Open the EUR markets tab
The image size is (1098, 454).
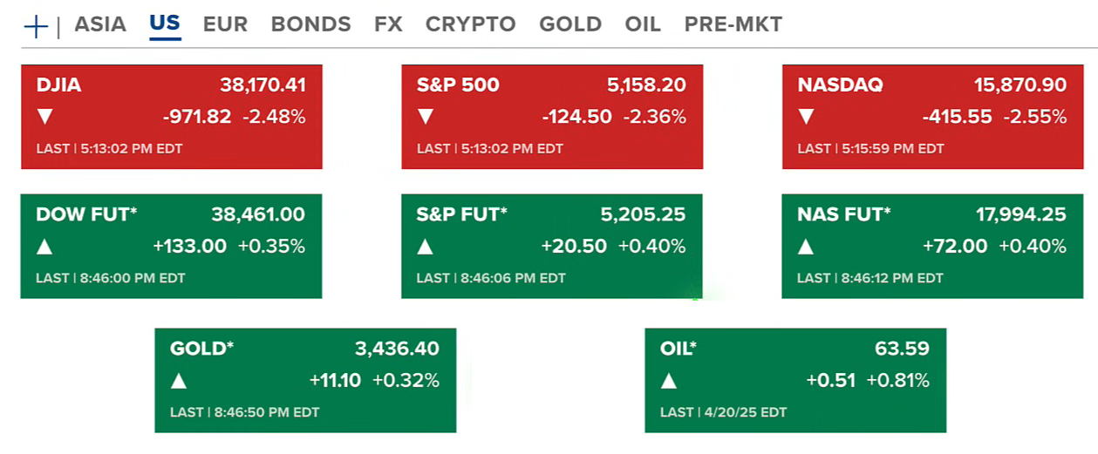coord(225,24)
